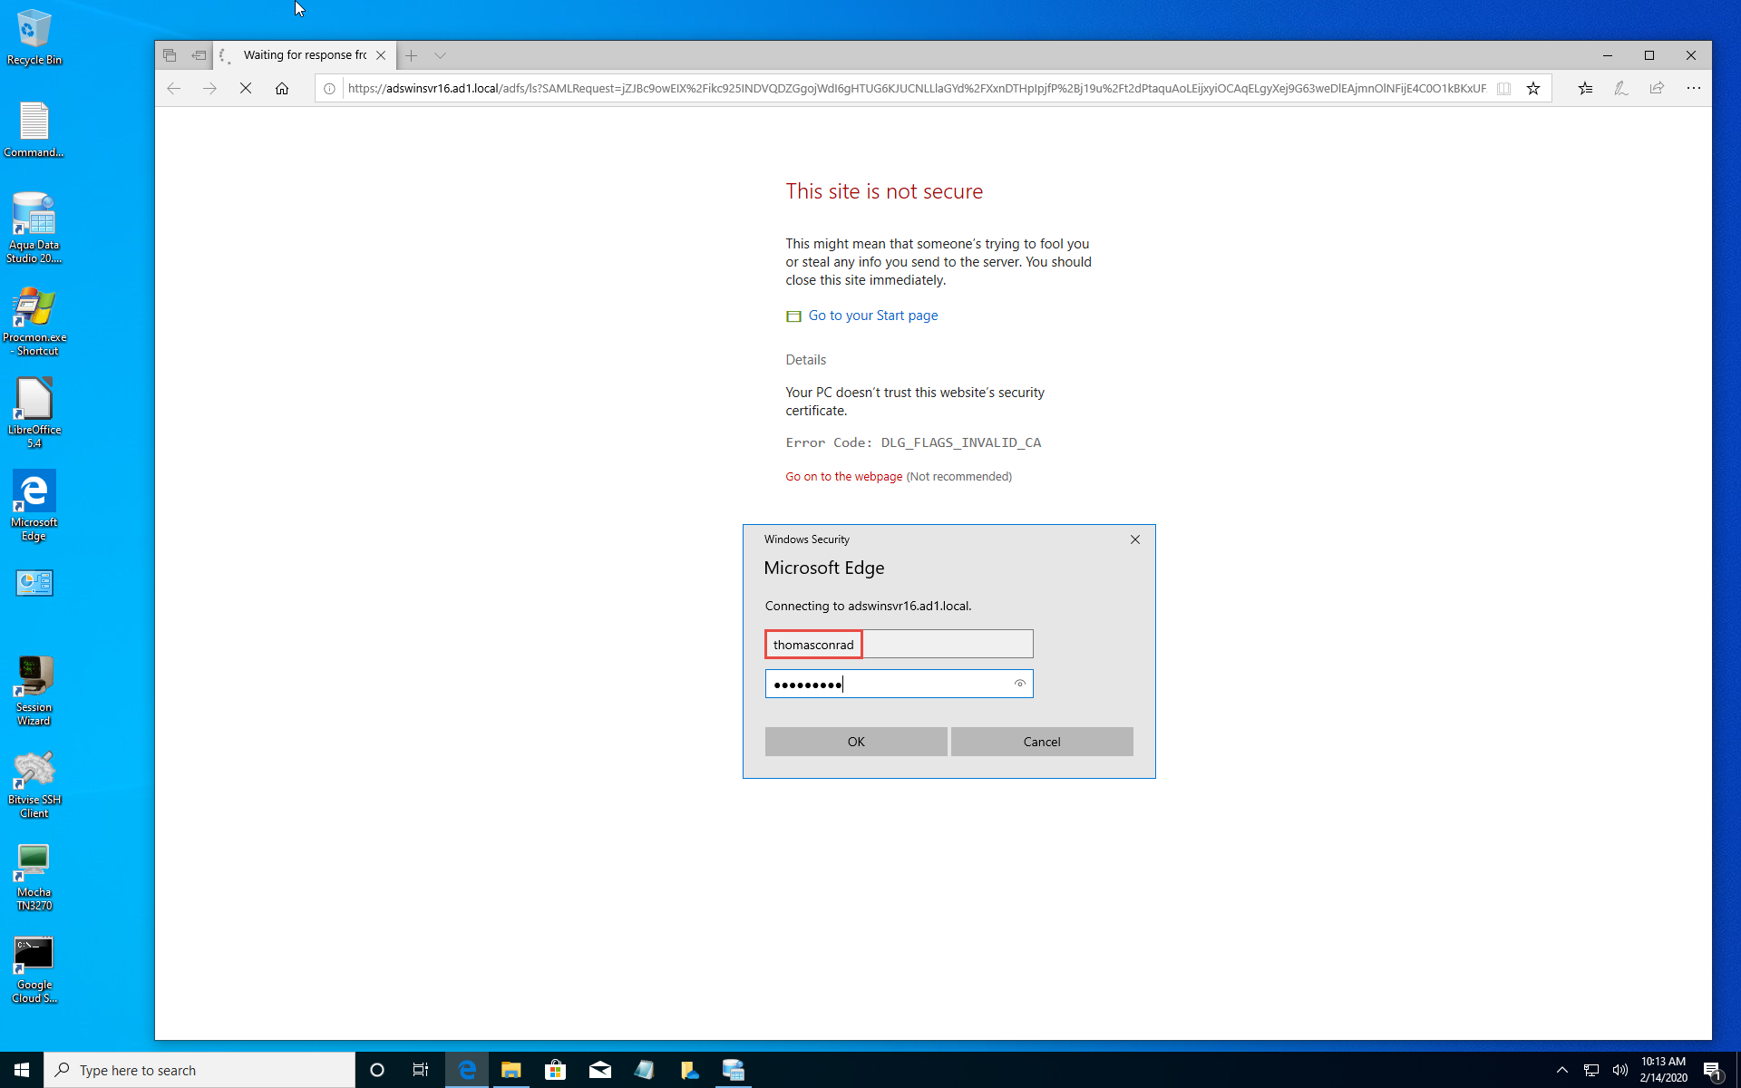
Task: Open Microsoft Edge desktop shortcut
Action: tap(34, 506)
